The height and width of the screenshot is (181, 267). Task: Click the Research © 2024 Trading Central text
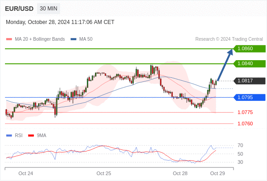click(229, 39)
